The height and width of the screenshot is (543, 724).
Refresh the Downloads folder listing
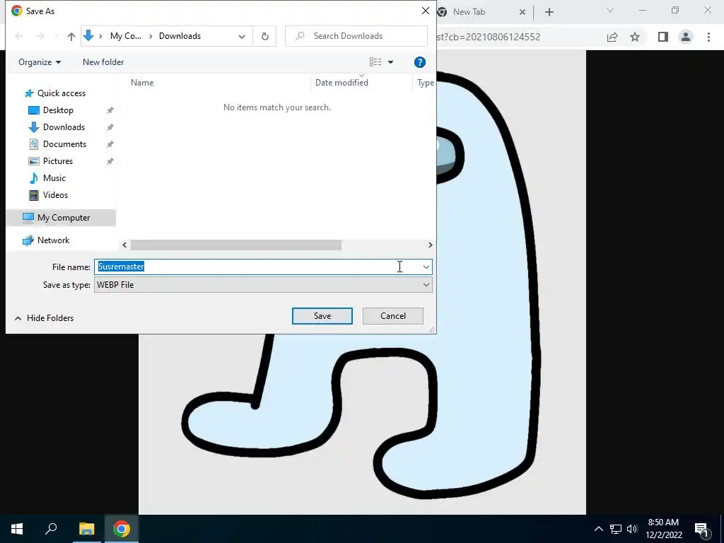[265, 36]
